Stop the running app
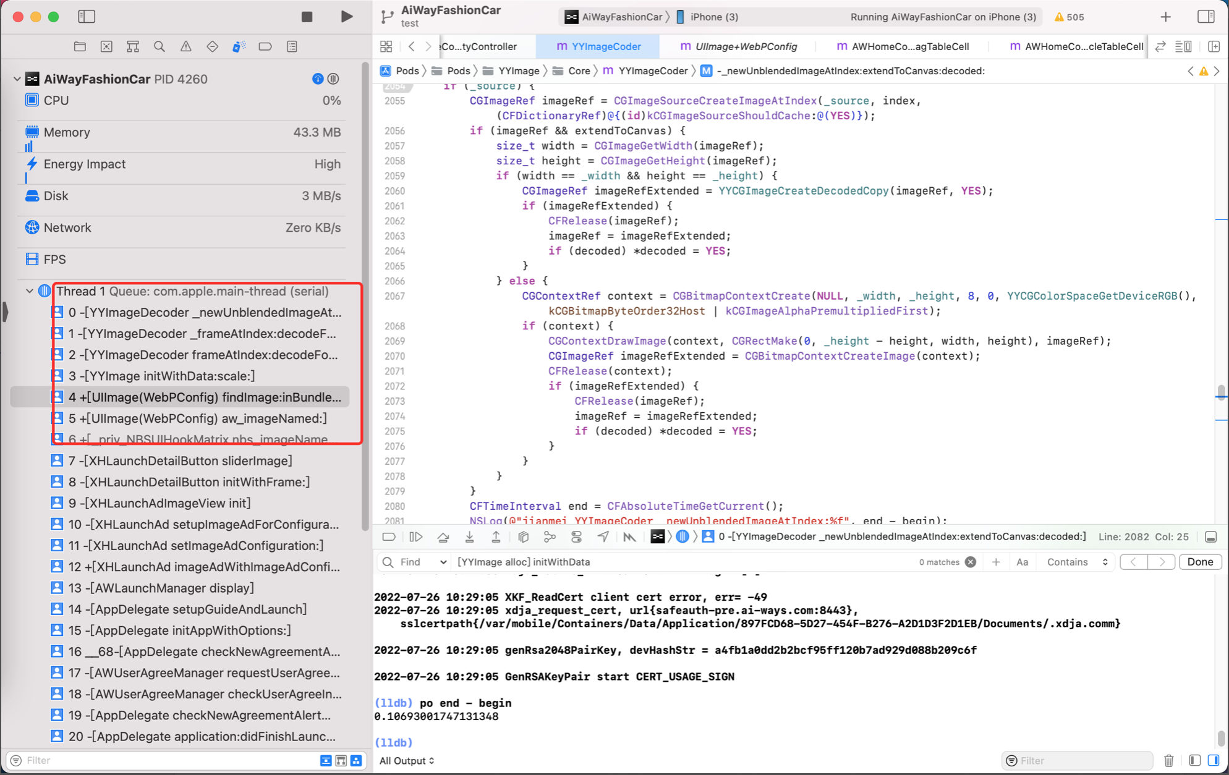The image size is (1229, 775). (x=307, y=17)
